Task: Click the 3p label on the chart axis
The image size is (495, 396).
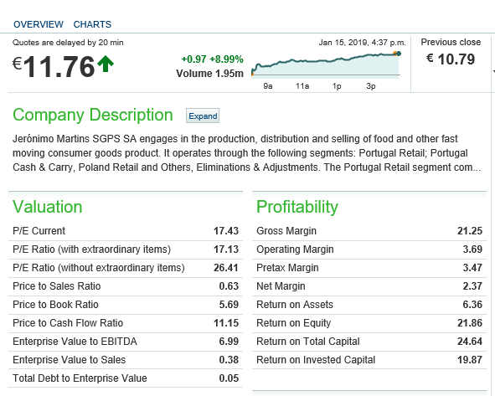Action: pyautogui.click(x=371, y=86)
